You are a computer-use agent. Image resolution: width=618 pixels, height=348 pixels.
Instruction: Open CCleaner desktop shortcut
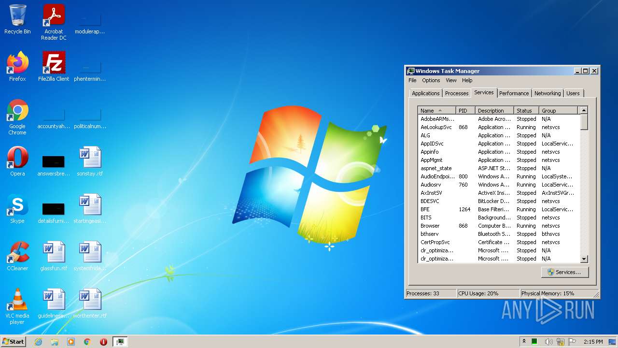pyautogui.click(x=17, y=256)
